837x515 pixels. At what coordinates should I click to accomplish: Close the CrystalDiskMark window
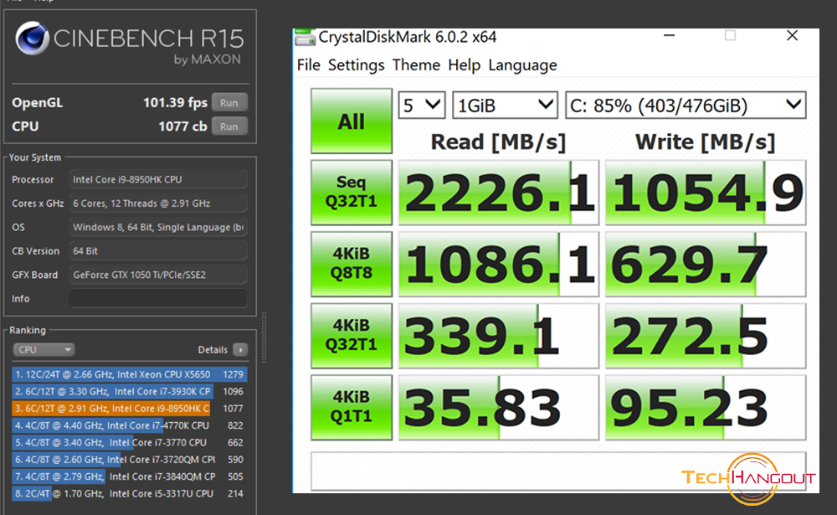(792, 36)
